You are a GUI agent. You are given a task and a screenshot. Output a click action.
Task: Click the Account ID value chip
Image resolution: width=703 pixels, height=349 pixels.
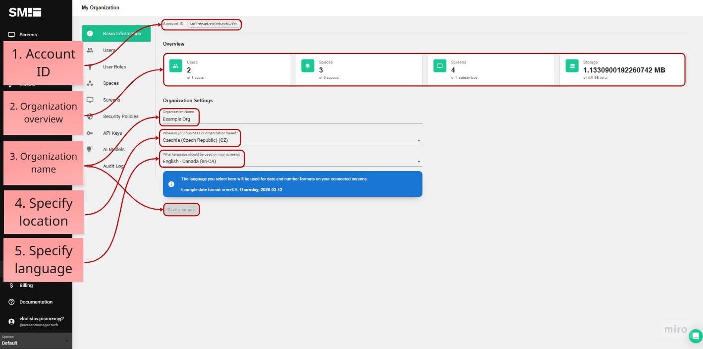tap(214, 24)
